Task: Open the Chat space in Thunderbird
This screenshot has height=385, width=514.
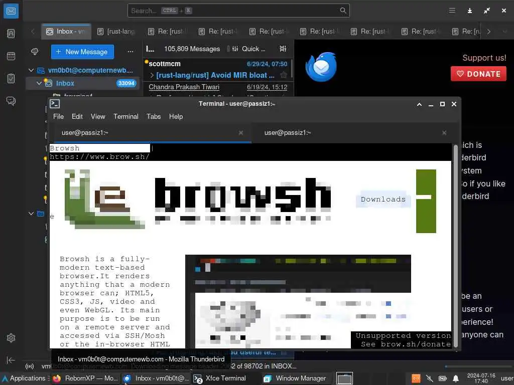Action: 11,101
